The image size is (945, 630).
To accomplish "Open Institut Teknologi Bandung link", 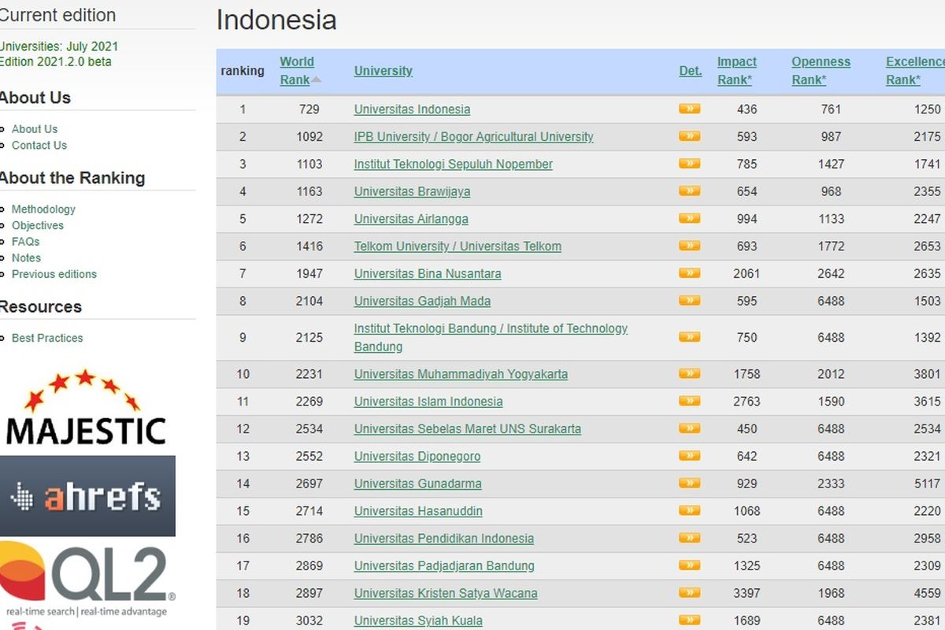I will click(x=491, y=337).
